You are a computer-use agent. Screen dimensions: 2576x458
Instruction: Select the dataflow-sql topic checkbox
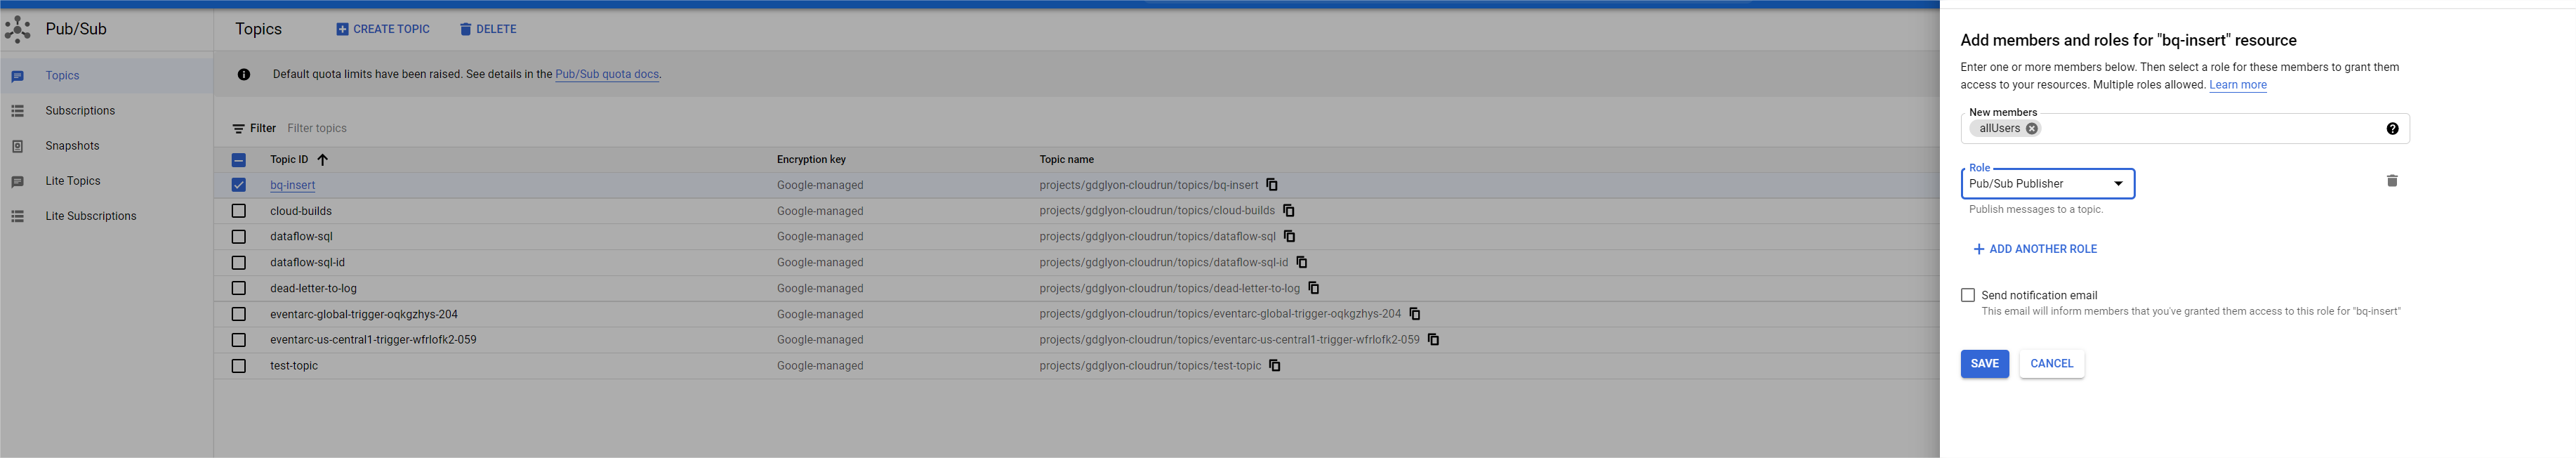coord(238,237)
